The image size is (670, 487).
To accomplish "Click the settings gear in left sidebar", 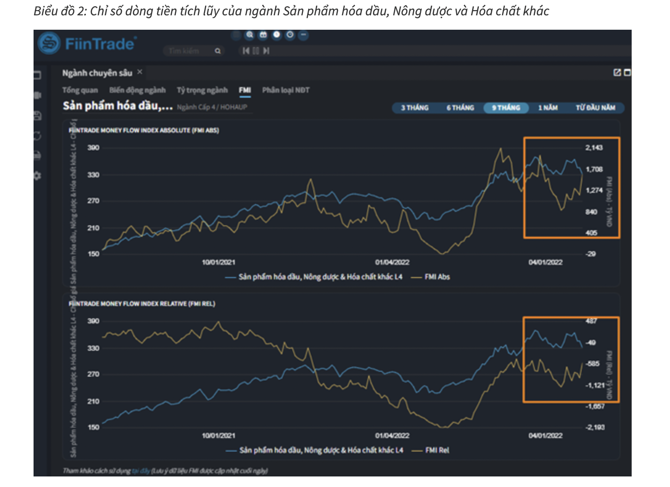I will (37, 176).
